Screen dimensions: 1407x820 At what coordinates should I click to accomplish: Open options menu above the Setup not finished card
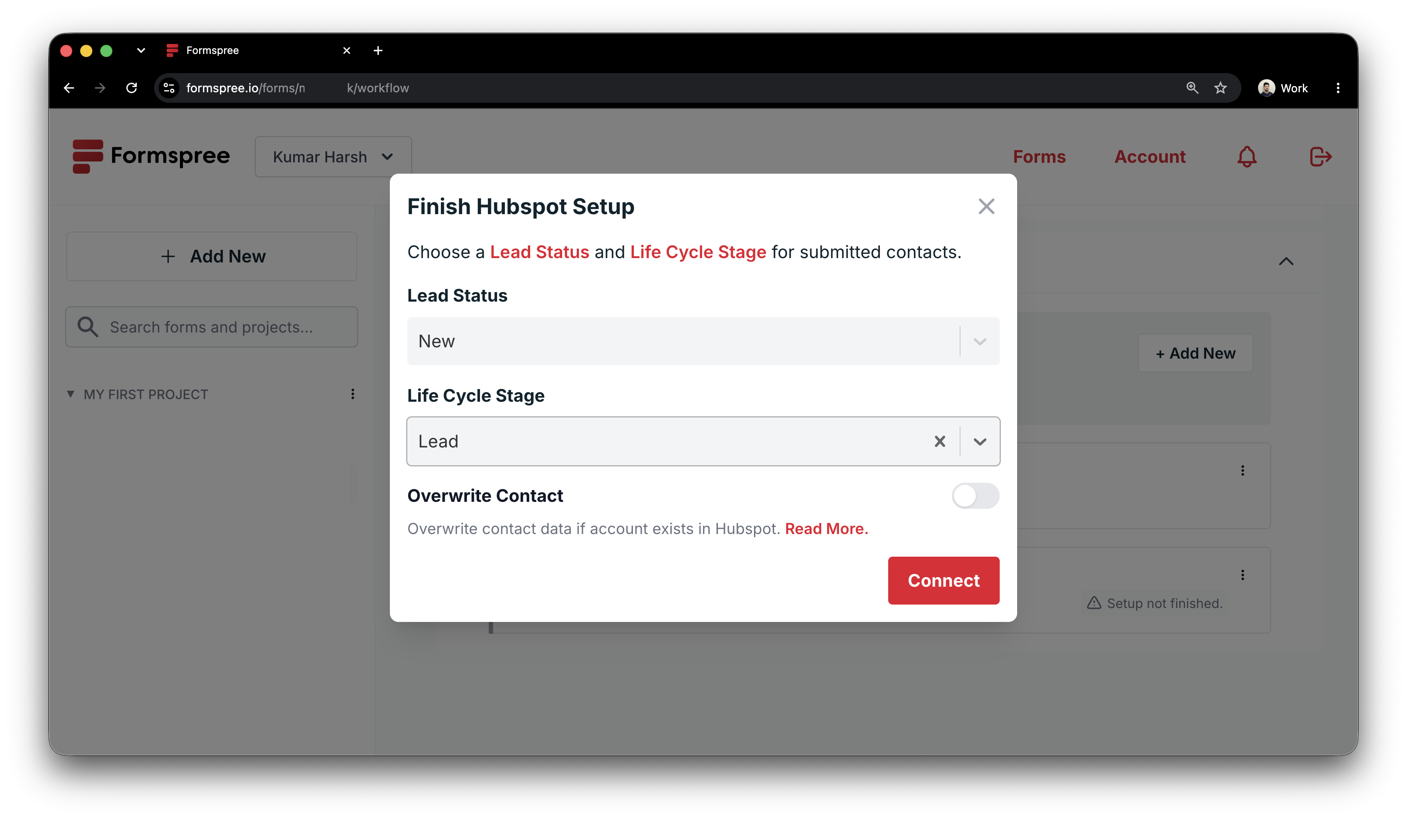click(x=1242, y=470)
